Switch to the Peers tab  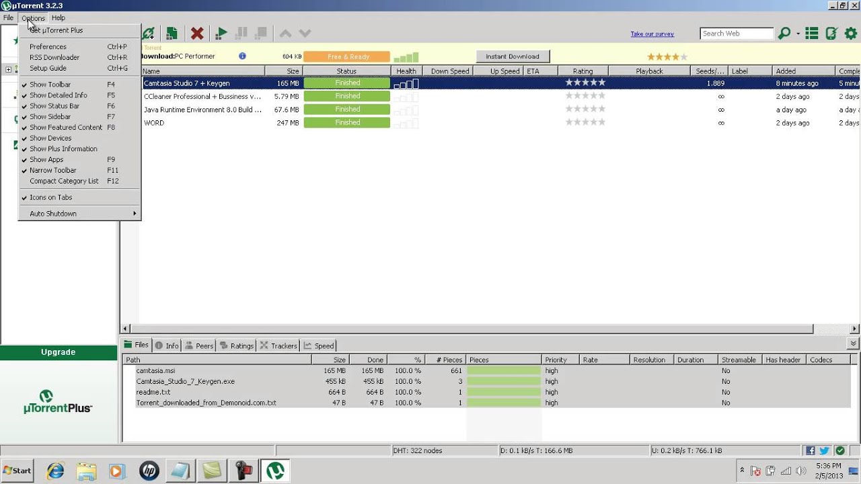[x=199, y=346]
